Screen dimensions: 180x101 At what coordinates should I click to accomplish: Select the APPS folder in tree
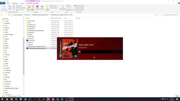click(6, 30)
